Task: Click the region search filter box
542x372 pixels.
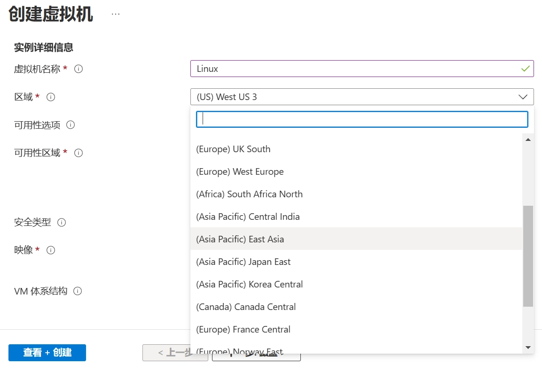Action: coord(362,119)
